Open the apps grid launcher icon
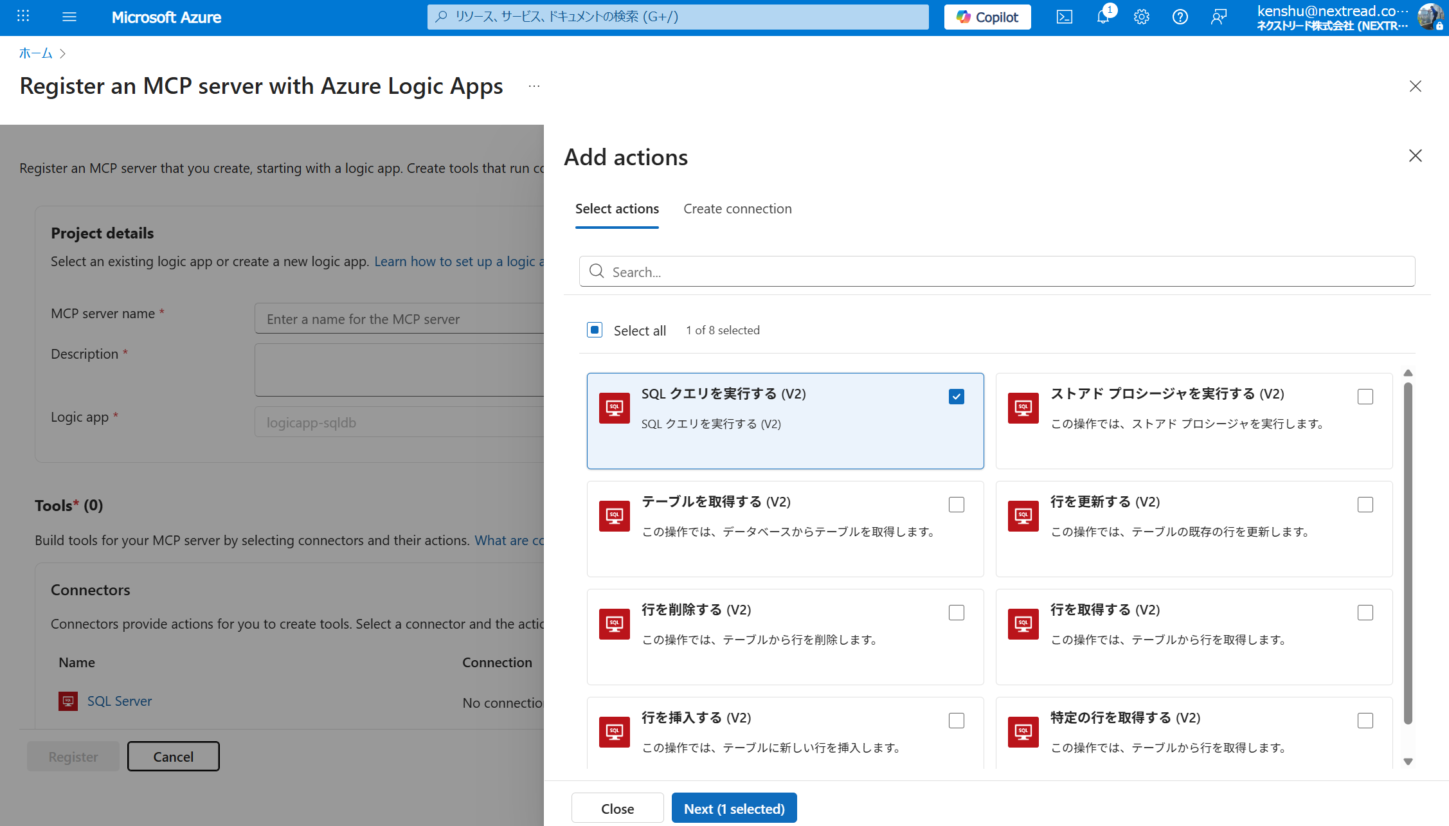Image resolution: width=1449 pixels, height=826 pixels. pyautogui.click(x=23, y=17)
